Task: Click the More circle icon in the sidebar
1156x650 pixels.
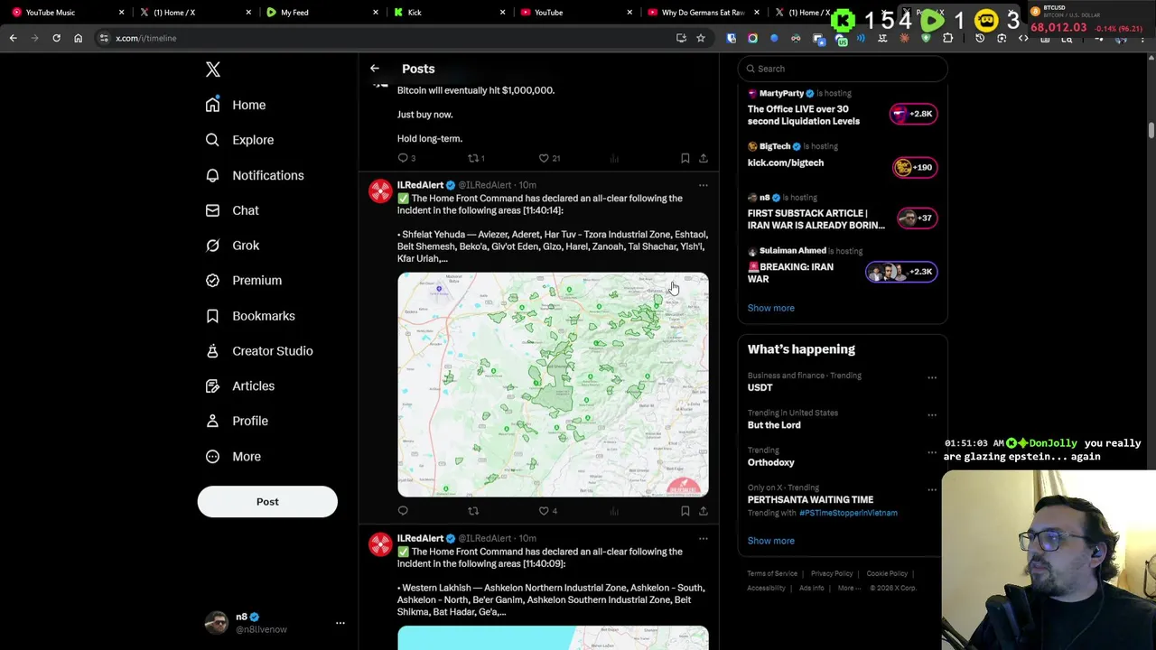Action: pyautogui.click(x=212, y=456)
